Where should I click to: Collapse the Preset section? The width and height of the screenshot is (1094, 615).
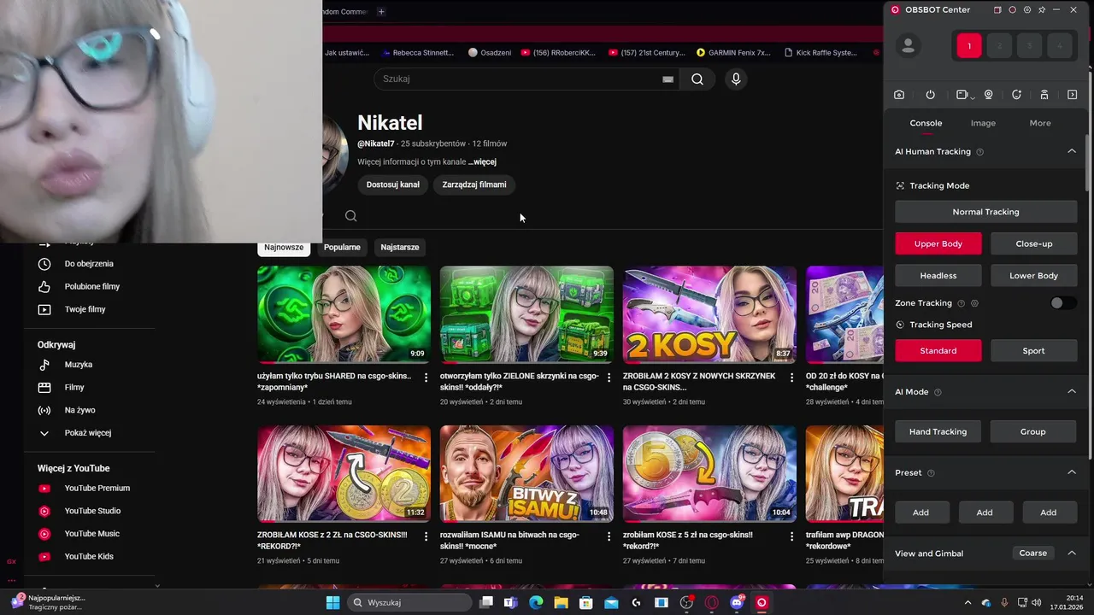click(1072, 472)
